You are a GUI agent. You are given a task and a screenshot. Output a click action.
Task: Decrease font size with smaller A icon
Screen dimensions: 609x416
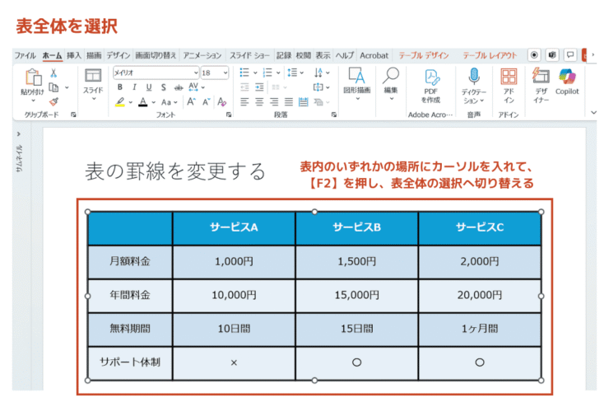(206, 102)
